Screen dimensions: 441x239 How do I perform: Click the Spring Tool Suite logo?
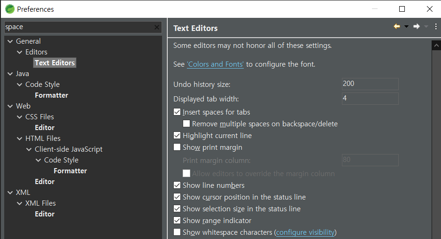(9, 9)
